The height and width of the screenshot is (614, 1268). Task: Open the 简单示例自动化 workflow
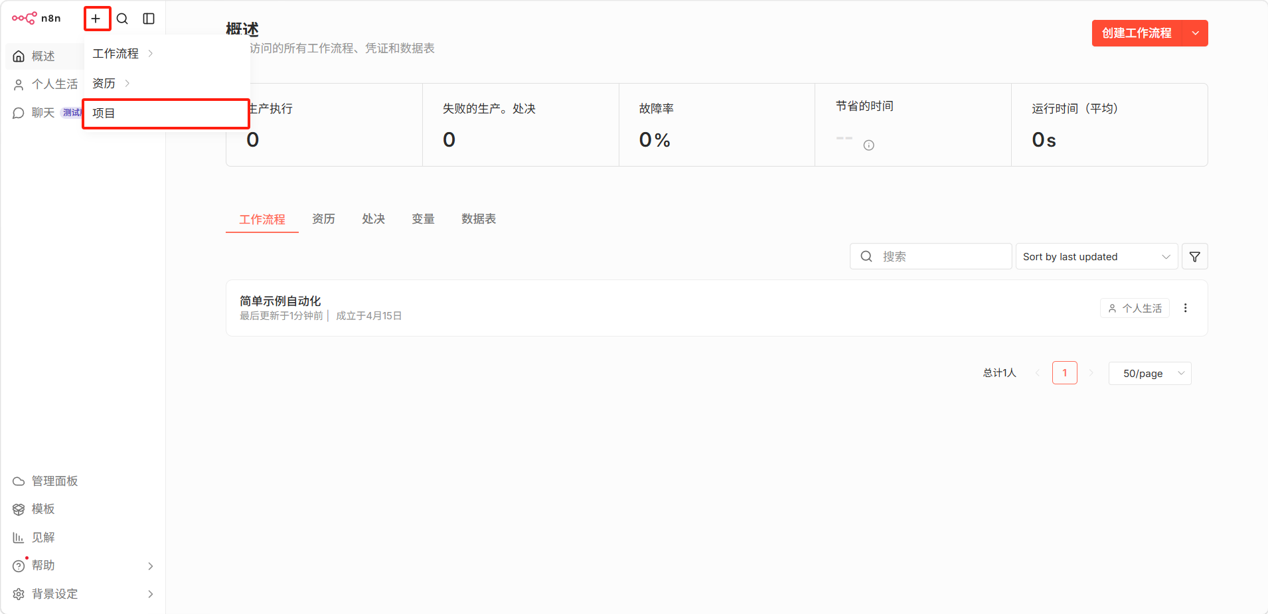click(280, 301)
